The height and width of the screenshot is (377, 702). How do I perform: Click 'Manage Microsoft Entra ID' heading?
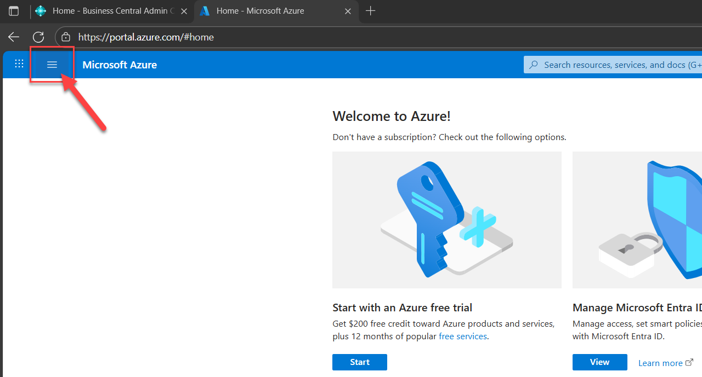pos(637,308)
